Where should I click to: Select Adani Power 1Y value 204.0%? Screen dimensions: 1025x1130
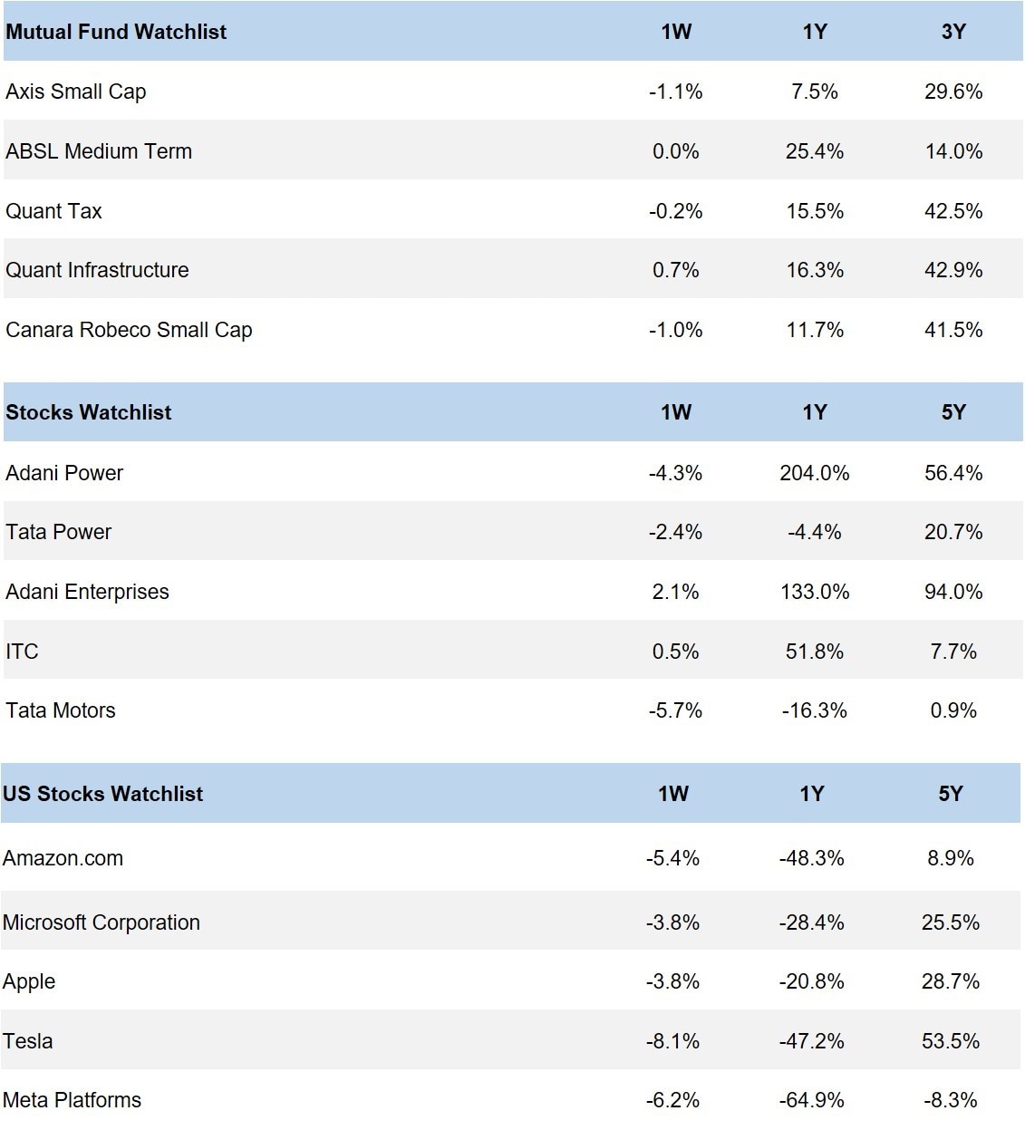[814, 473]
